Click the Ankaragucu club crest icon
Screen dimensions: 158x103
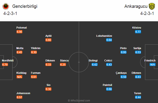tap(152, 6)
